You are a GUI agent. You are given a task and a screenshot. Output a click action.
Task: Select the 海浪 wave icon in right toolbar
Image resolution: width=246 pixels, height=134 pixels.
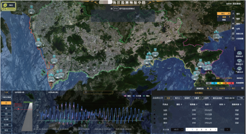click(x=233, y=19)
